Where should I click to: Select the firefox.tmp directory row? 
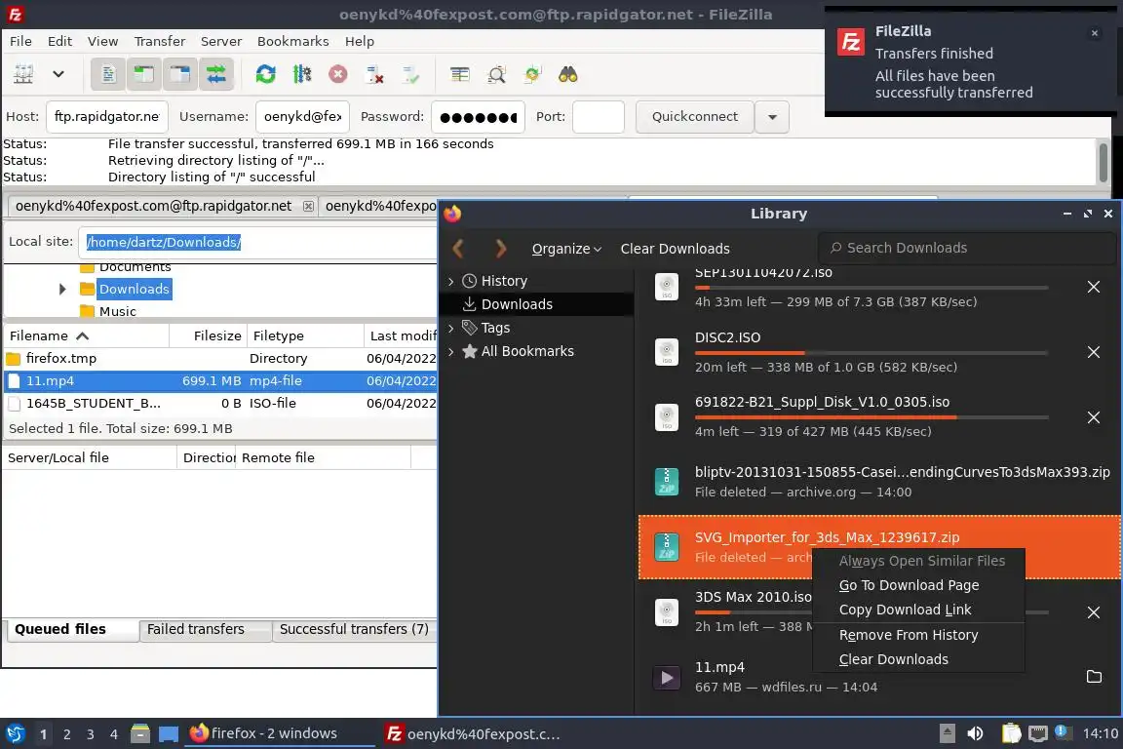[220, 358]
